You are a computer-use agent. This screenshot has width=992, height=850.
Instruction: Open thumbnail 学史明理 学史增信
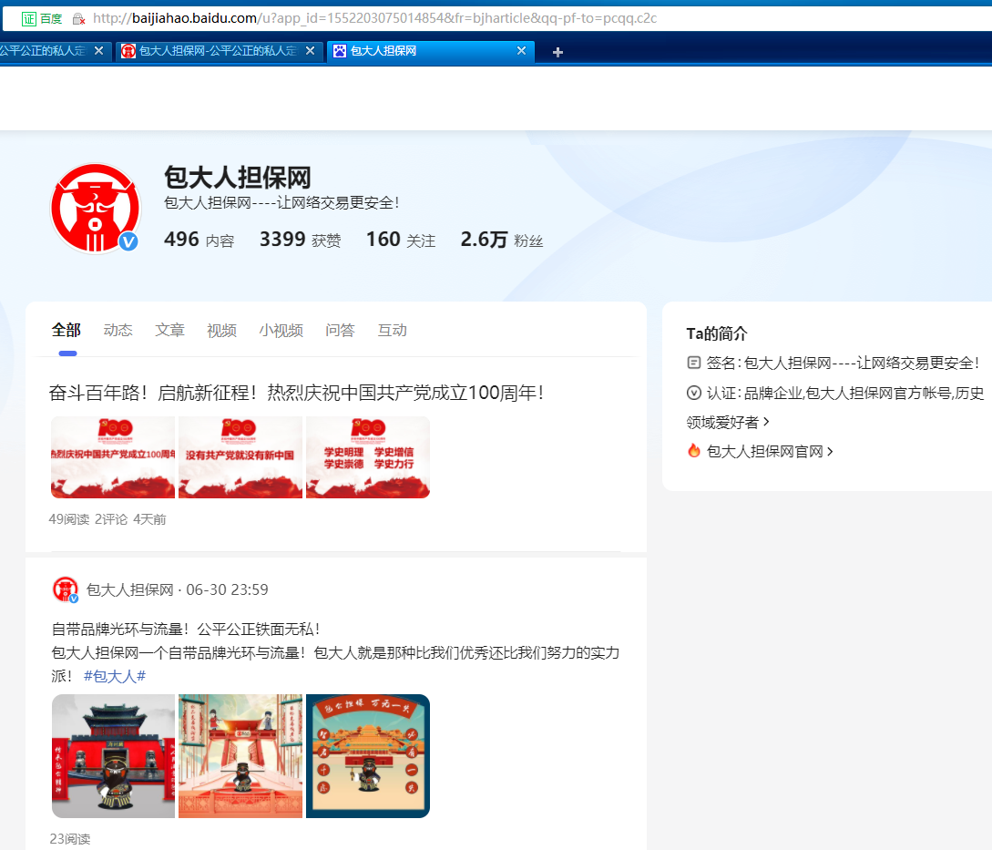368,457
